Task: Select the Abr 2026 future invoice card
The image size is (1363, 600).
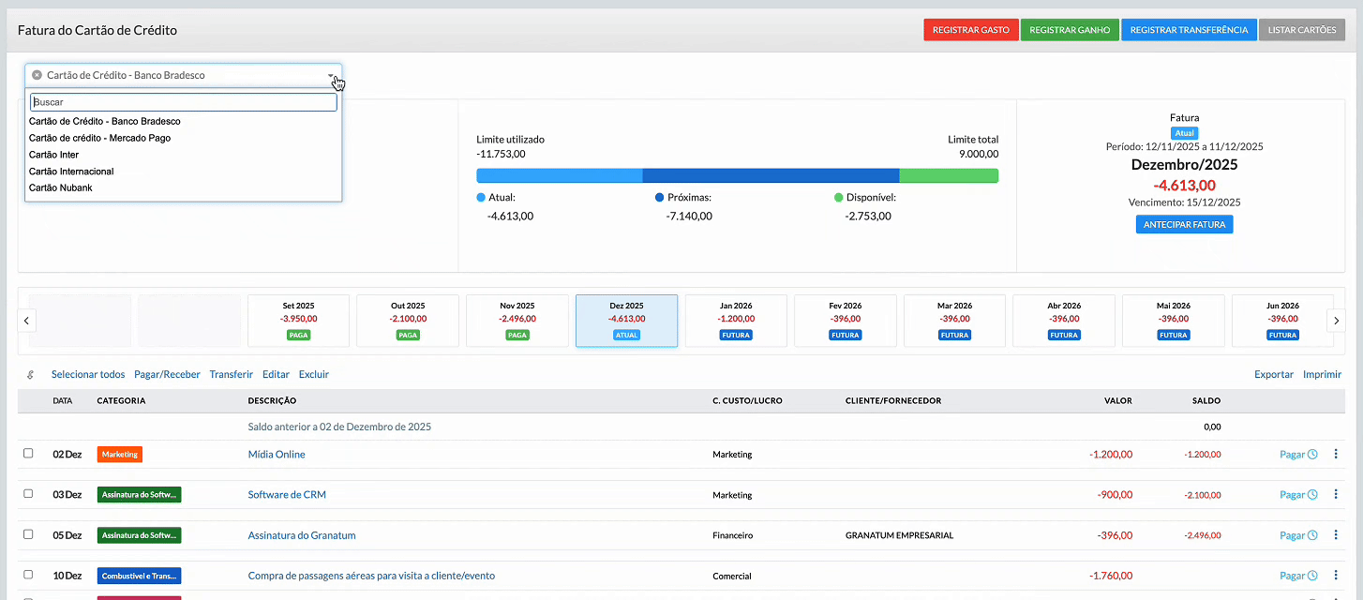Action: pyautogui.click(x=1064, y=321)
